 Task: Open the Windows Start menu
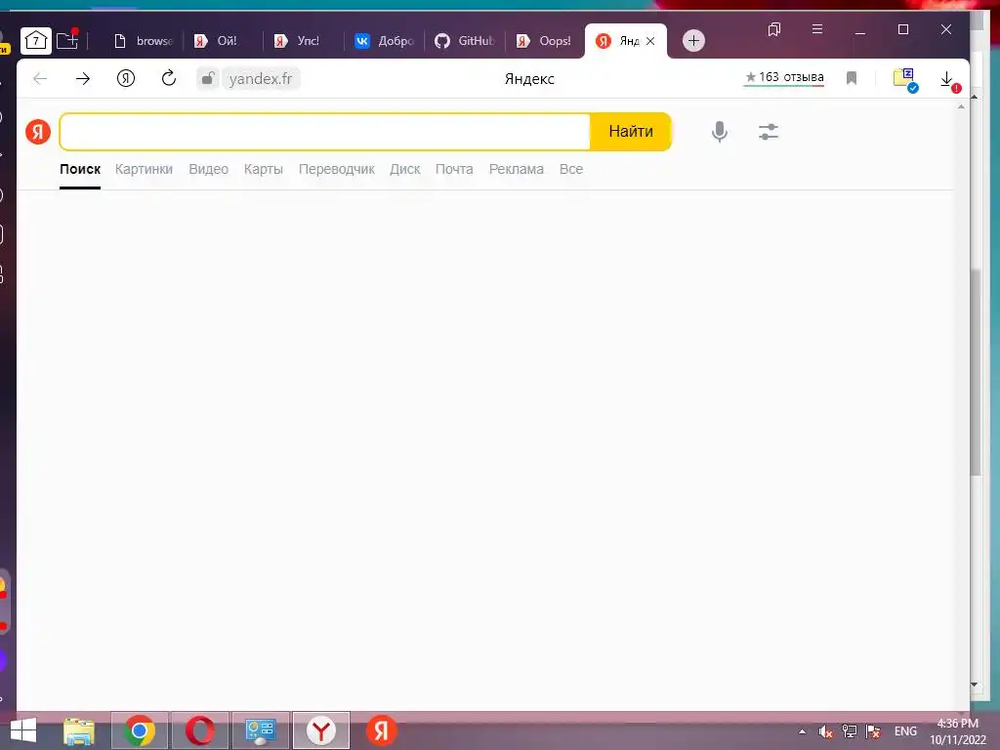[x=23, y=730]
